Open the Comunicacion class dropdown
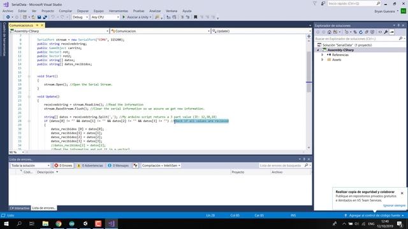 point(160,31)
